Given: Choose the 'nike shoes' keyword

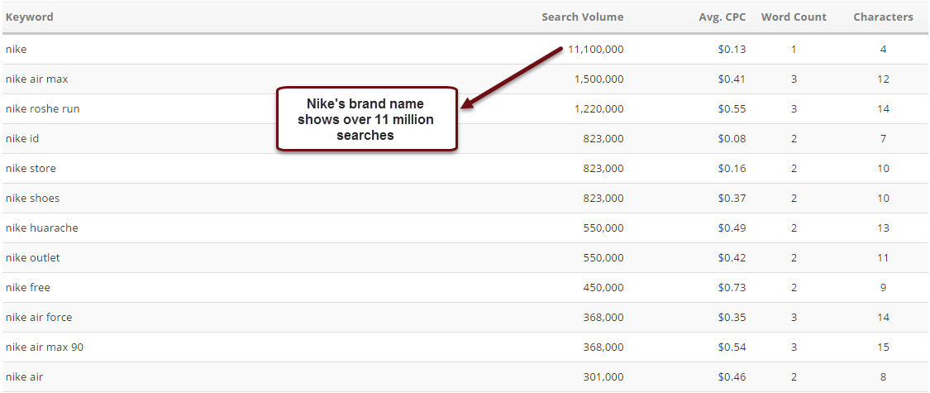Looking at the screenshot, I should 33,199.
